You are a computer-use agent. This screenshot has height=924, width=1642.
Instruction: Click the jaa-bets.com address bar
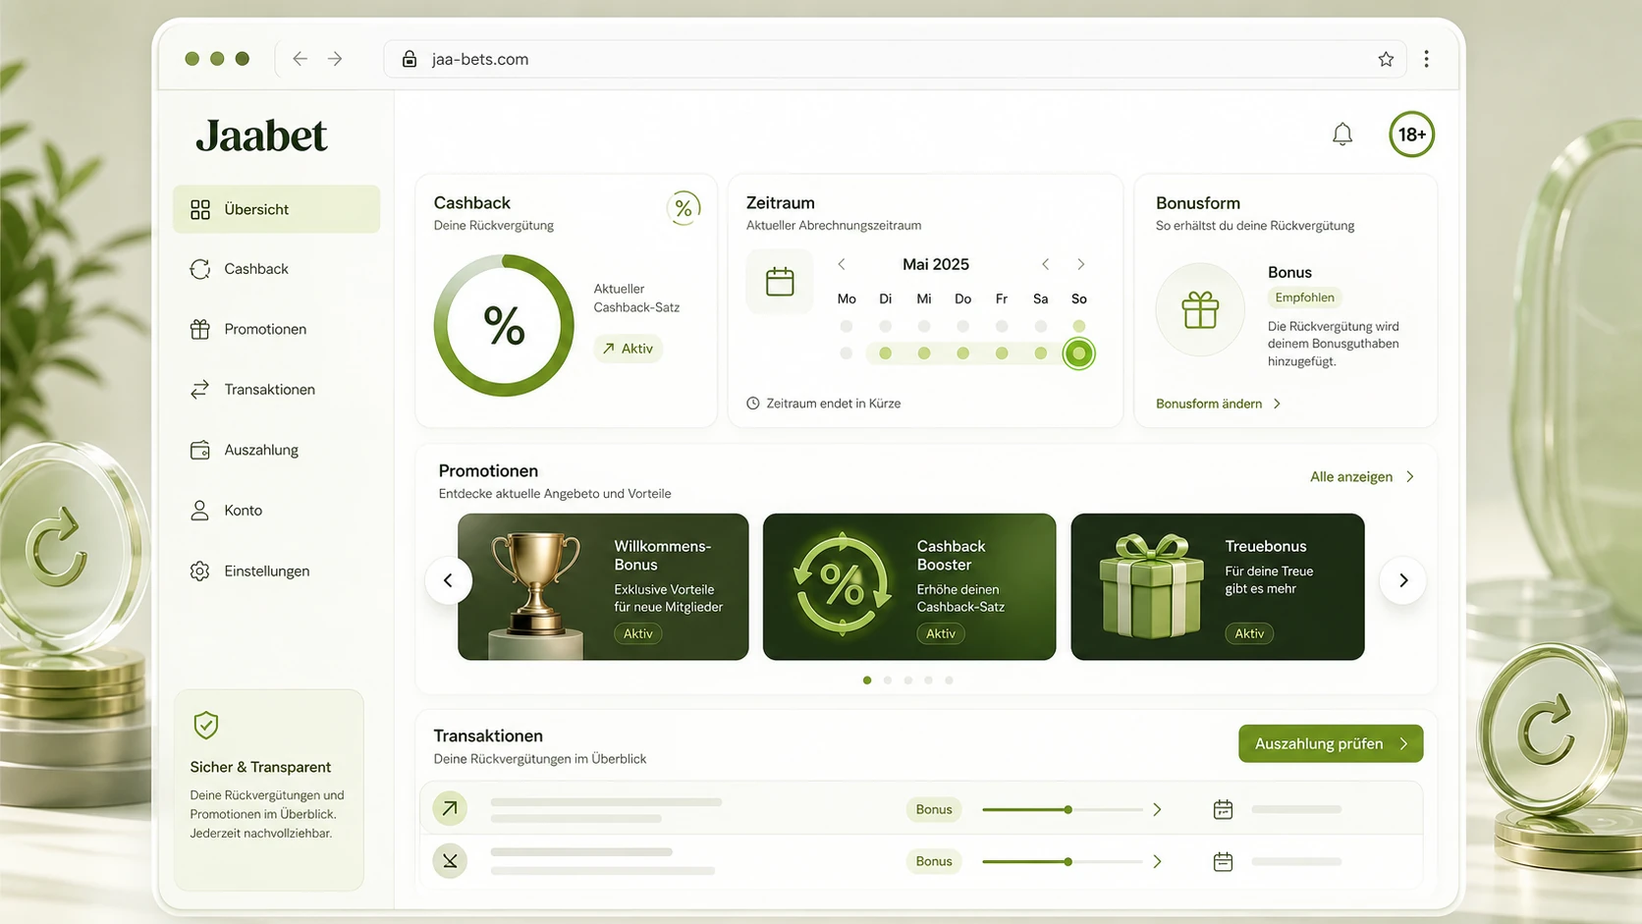(x=896, y=59)
